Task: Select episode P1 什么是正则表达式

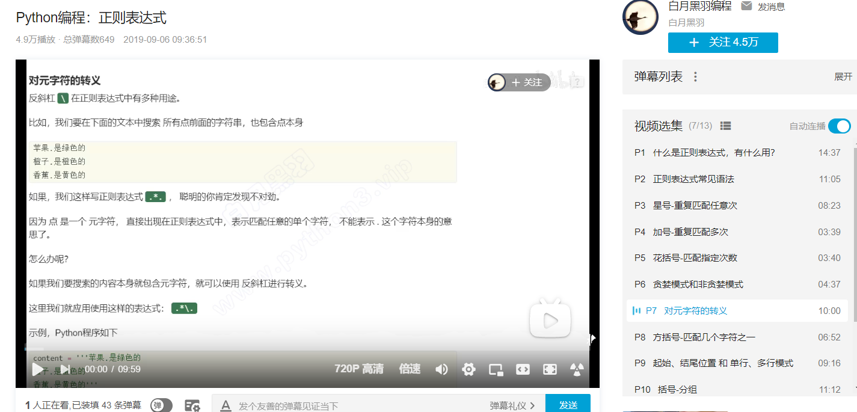Action: pyautogui.click(x=737, y=153)
